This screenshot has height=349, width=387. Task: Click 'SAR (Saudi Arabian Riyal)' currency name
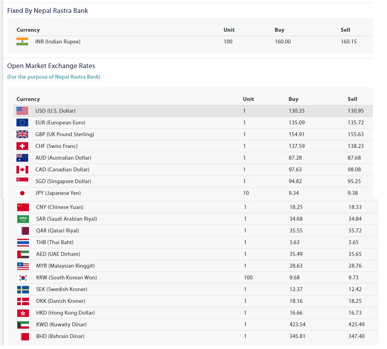[x=67, y=219]
